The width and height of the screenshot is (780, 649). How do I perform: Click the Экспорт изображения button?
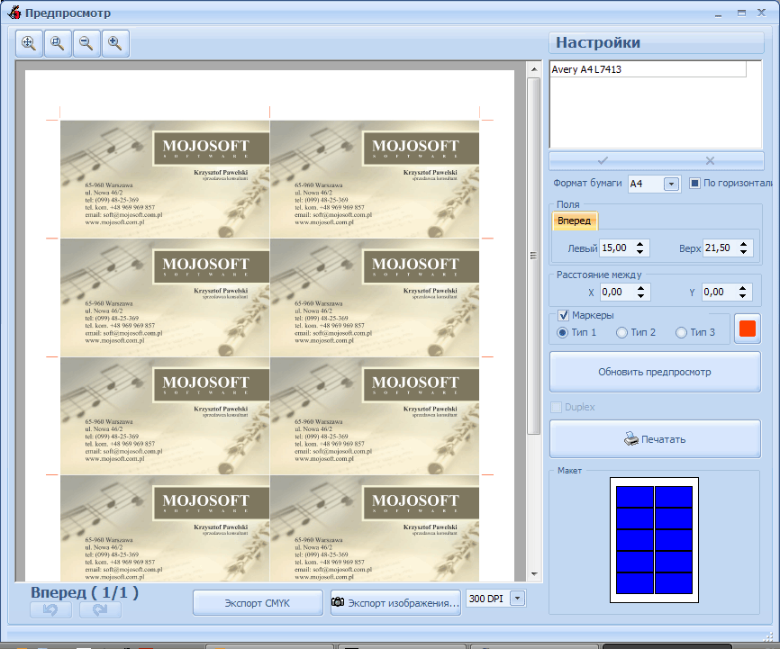395,603
